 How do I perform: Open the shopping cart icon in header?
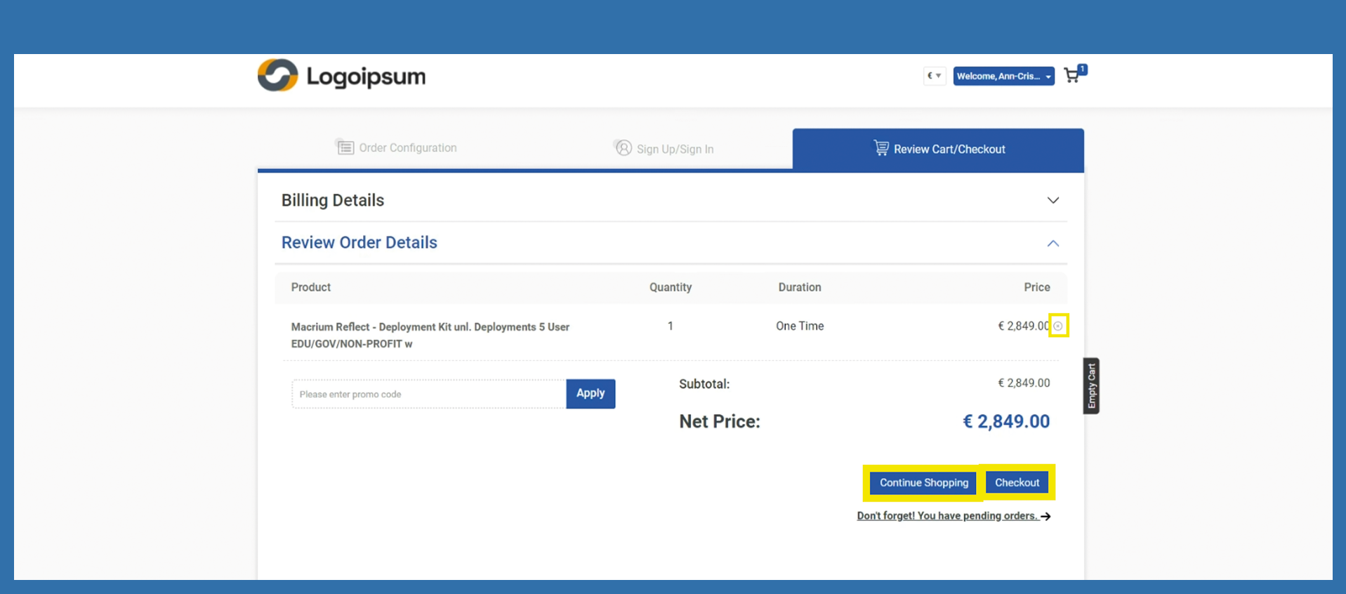pyautogui.click(x=1072, y=75)
